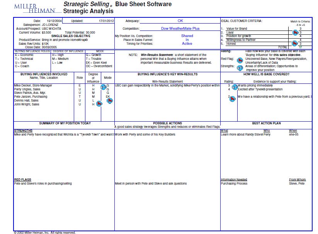Viewport: 318px width, 234px height.
Task: Click 'Work with Perry' possible action
Action: [x=145, y=134]
